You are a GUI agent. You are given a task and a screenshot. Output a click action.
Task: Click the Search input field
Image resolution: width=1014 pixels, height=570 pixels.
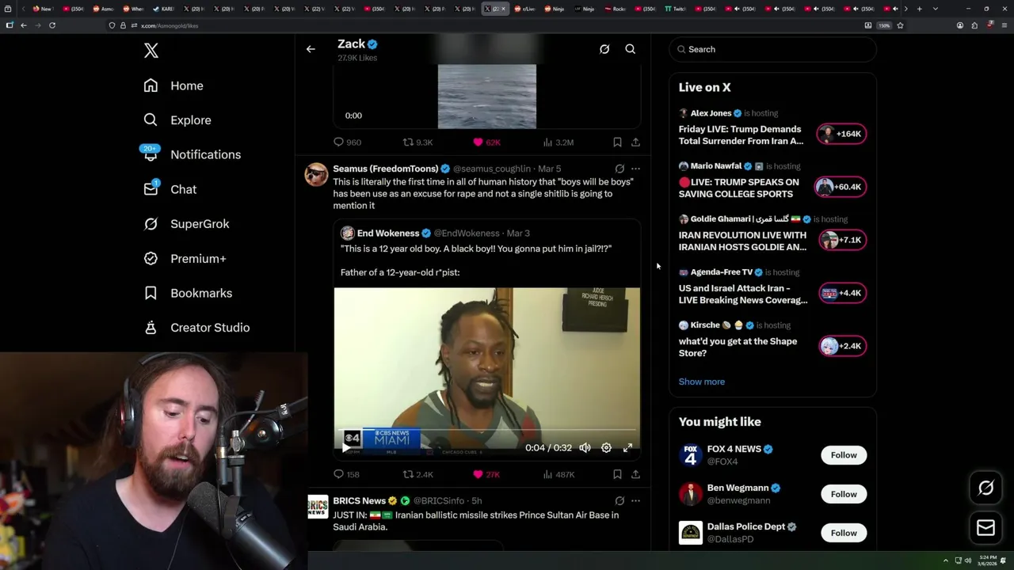click(773, 49)
